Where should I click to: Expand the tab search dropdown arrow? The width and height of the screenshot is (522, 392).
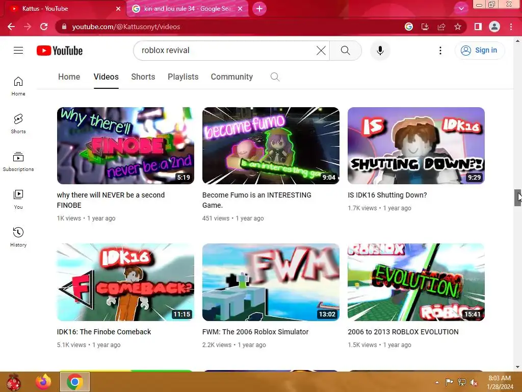[461, 9]
